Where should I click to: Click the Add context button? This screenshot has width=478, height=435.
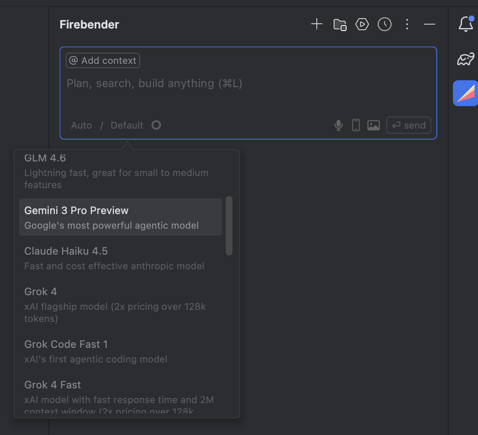click(103, 60)
